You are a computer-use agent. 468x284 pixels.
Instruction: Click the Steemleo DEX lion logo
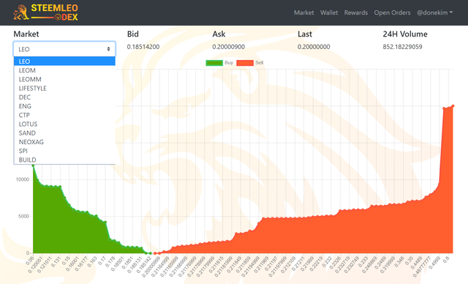[45, 12]
